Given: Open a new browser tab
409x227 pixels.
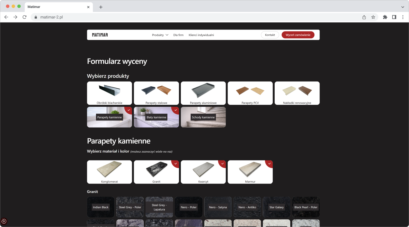Looking at the screenshot, I should click(101, 7).
